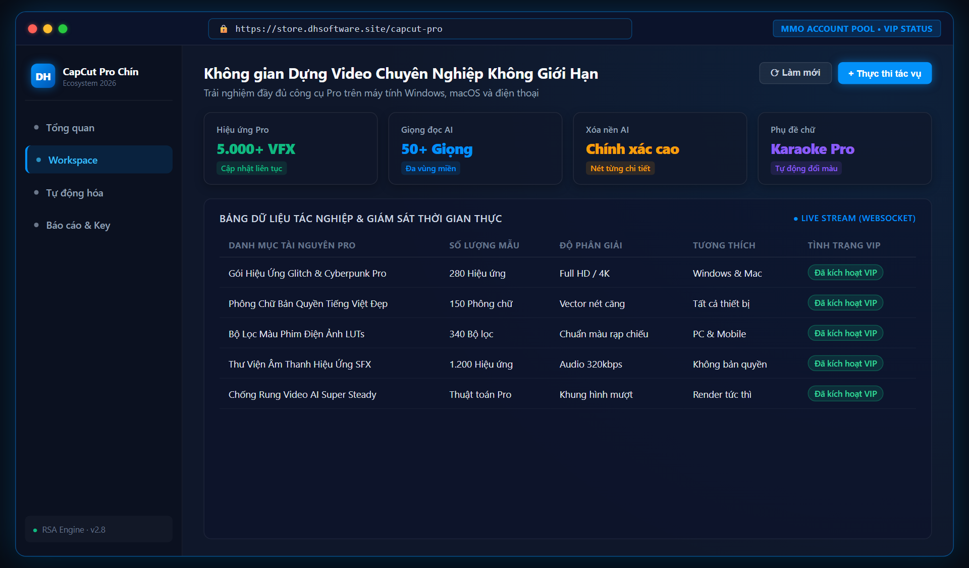Click the Thực thi tác vụ button
This screenshot has width=969, height=568.
coord(885,73)
